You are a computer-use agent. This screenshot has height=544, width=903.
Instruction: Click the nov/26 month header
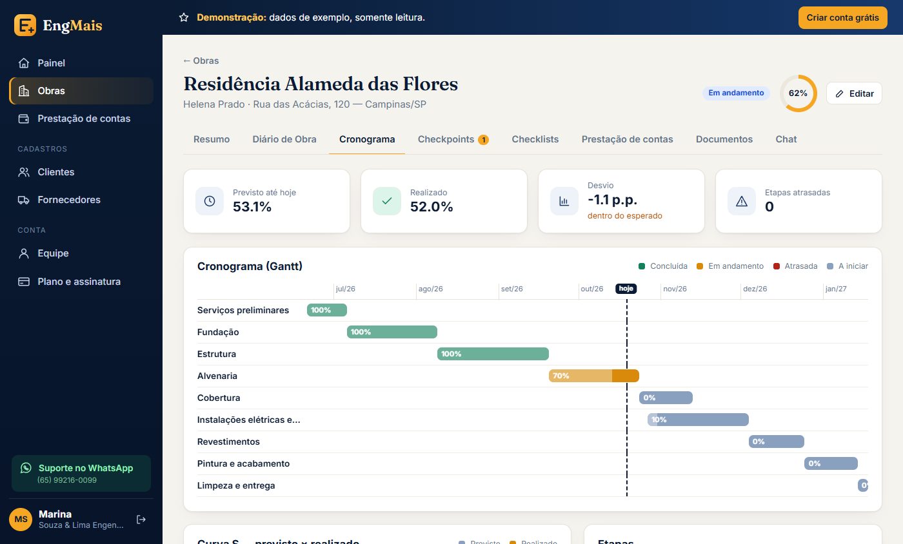pyautogui.click(x=675, y=289)
